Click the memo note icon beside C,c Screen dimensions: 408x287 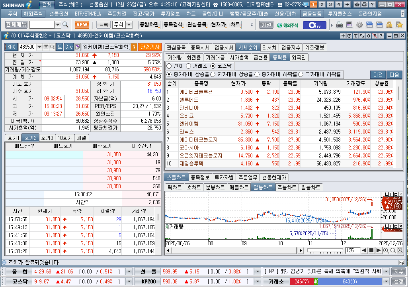point(77,47)
